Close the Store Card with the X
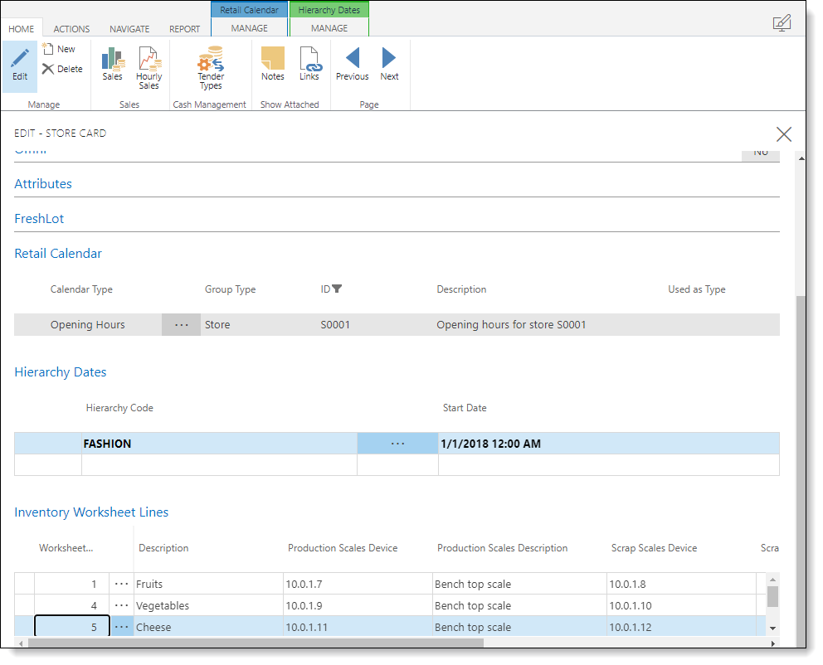Image resolution: width=823 pixels, height=665 pixels. [x=784, y=134]
